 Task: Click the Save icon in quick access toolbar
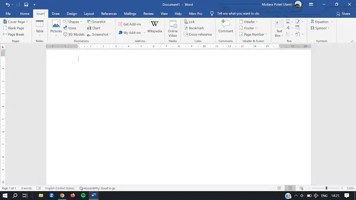(26, 4)
